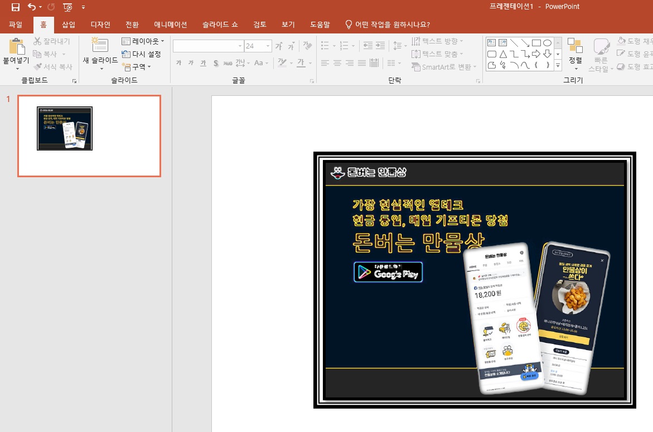Click line spacing icon
This screenshot has width=653, height=432.
(x=398, y=45)
